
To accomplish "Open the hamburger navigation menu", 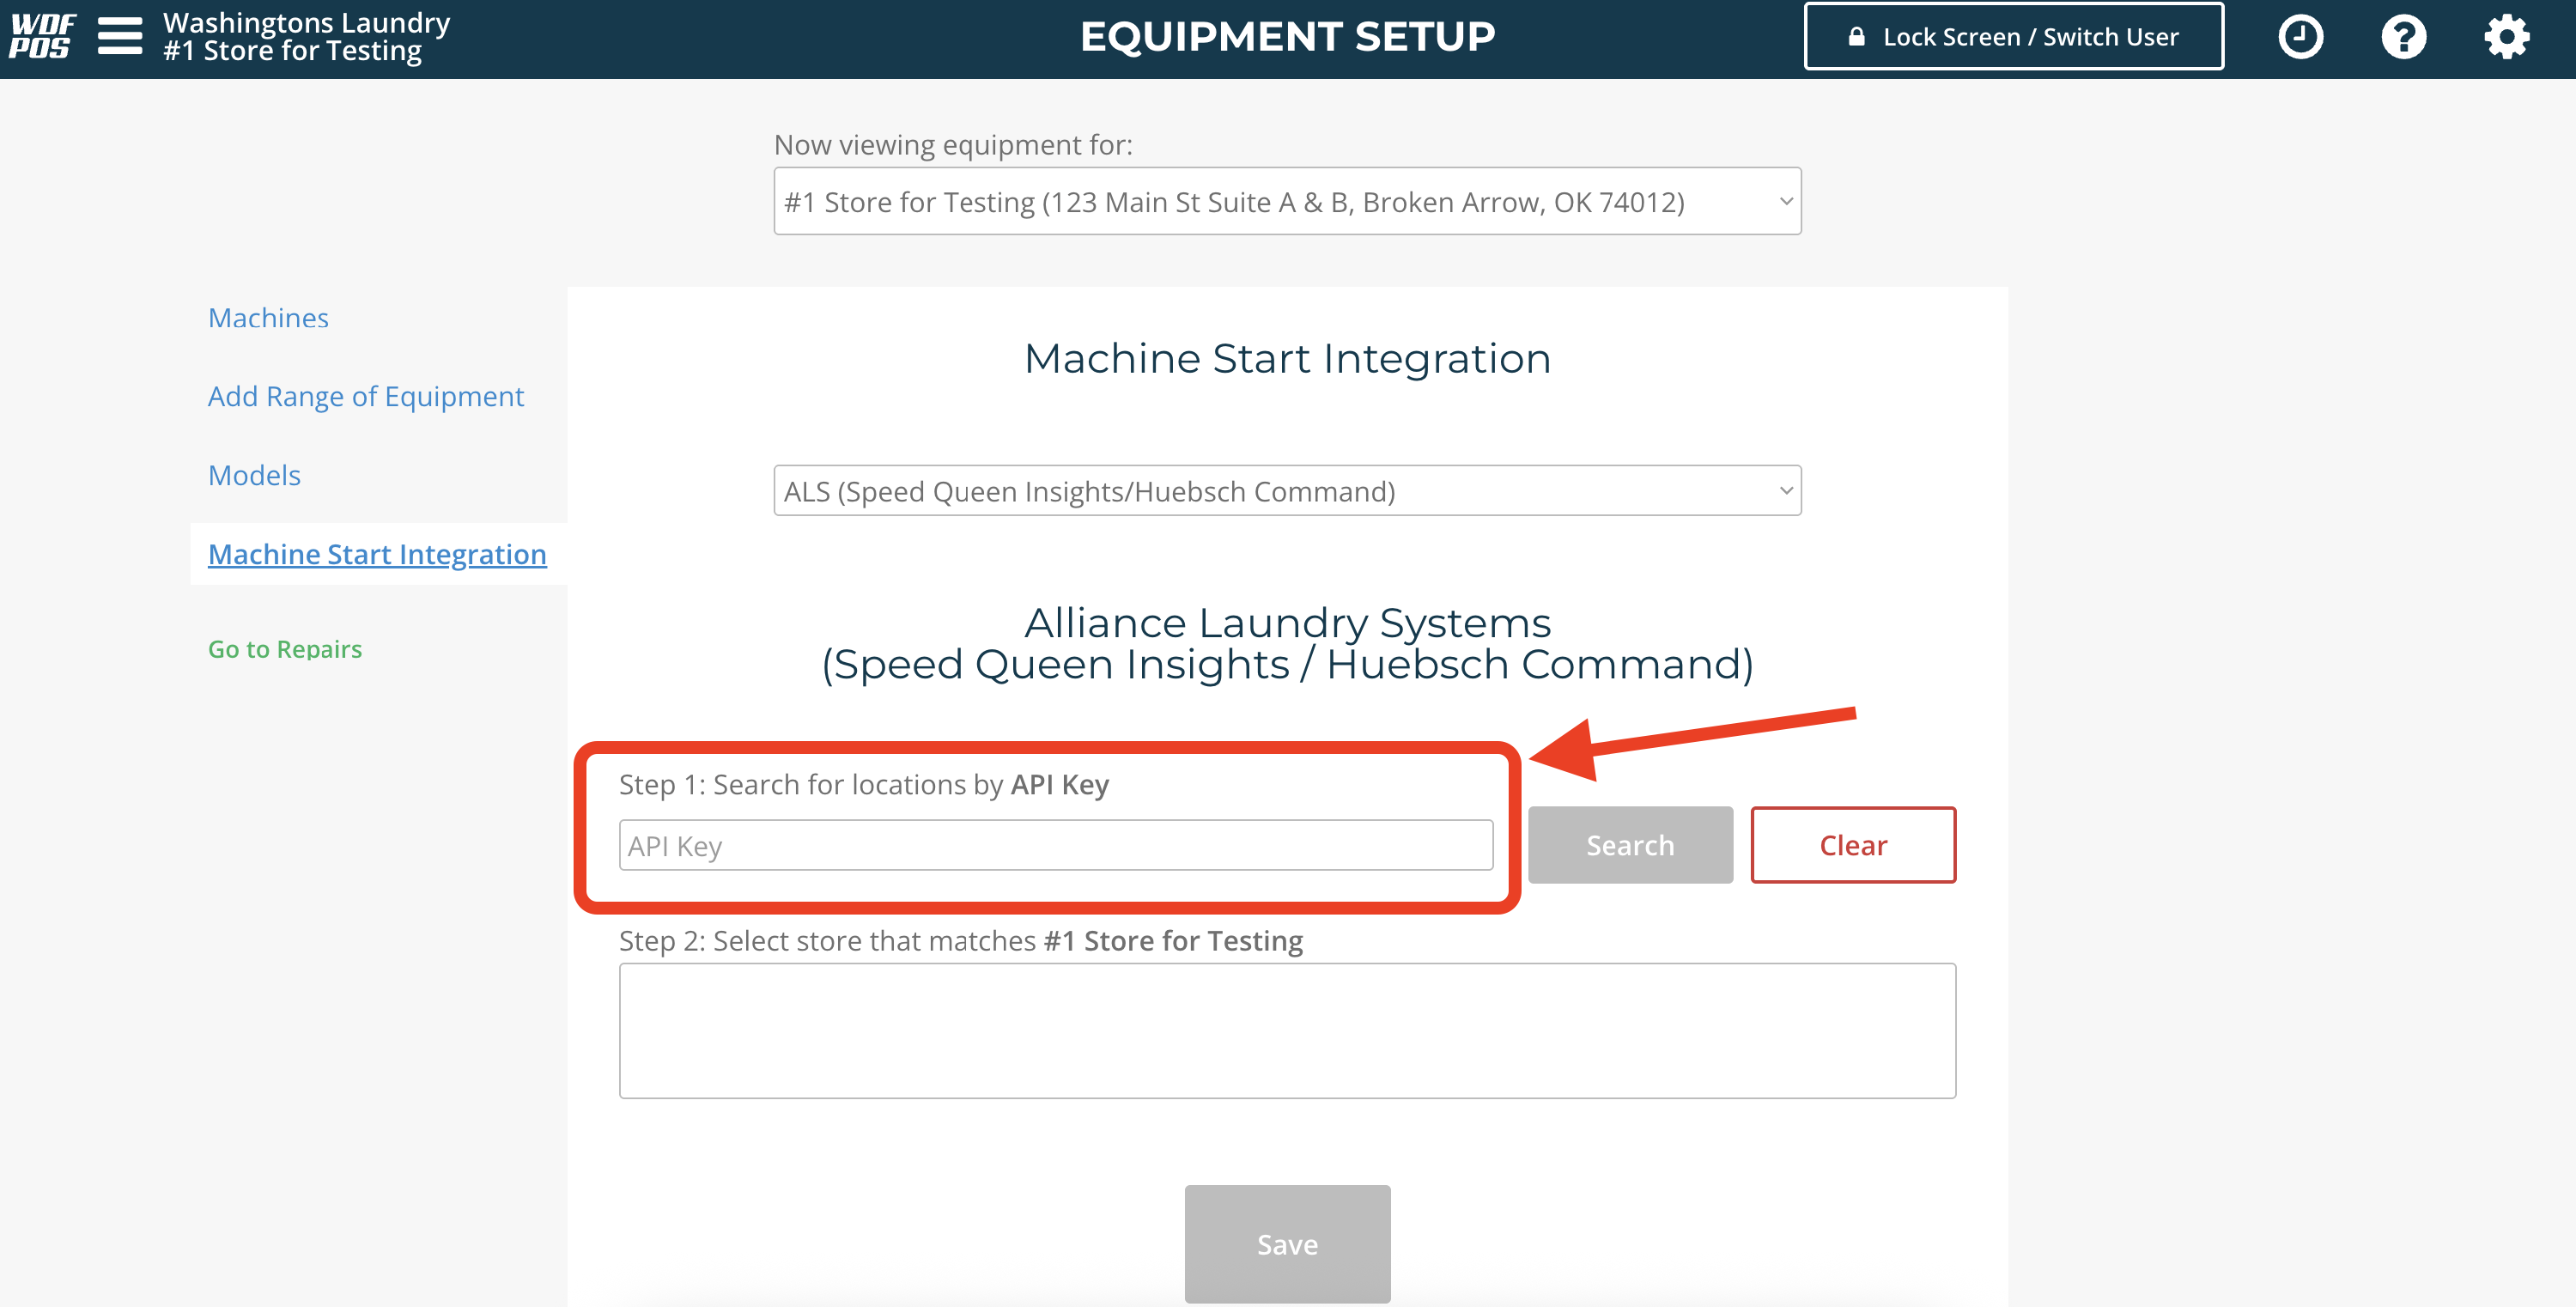I will (x=120, y=37).
